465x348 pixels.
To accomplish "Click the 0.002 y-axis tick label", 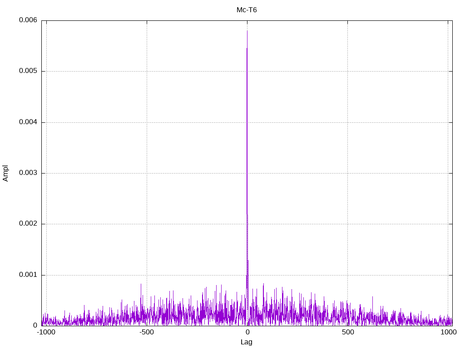I will 28,223.
